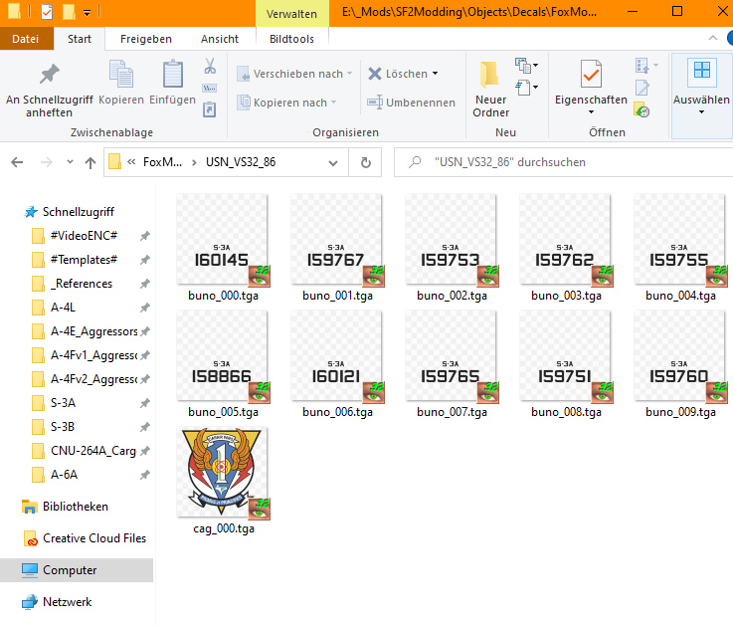
Task: Click the FoxM... breadcrumb segment
Action: pos(162,162)
